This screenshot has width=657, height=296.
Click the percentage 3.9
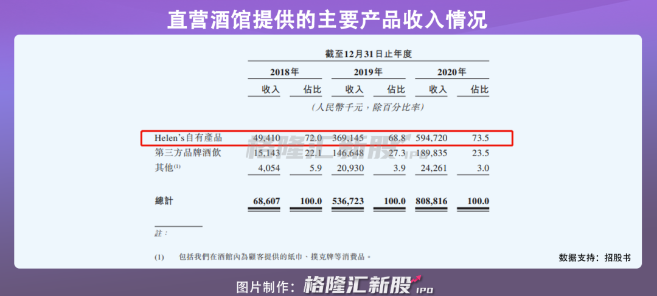pyautogui.click(x=399, y=168)
